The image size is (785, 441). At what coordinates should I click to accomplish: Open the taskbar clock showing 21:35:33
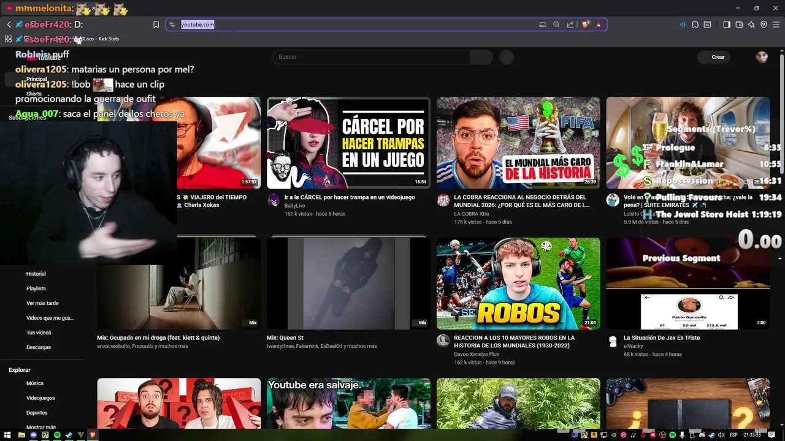tap(753, 435)
